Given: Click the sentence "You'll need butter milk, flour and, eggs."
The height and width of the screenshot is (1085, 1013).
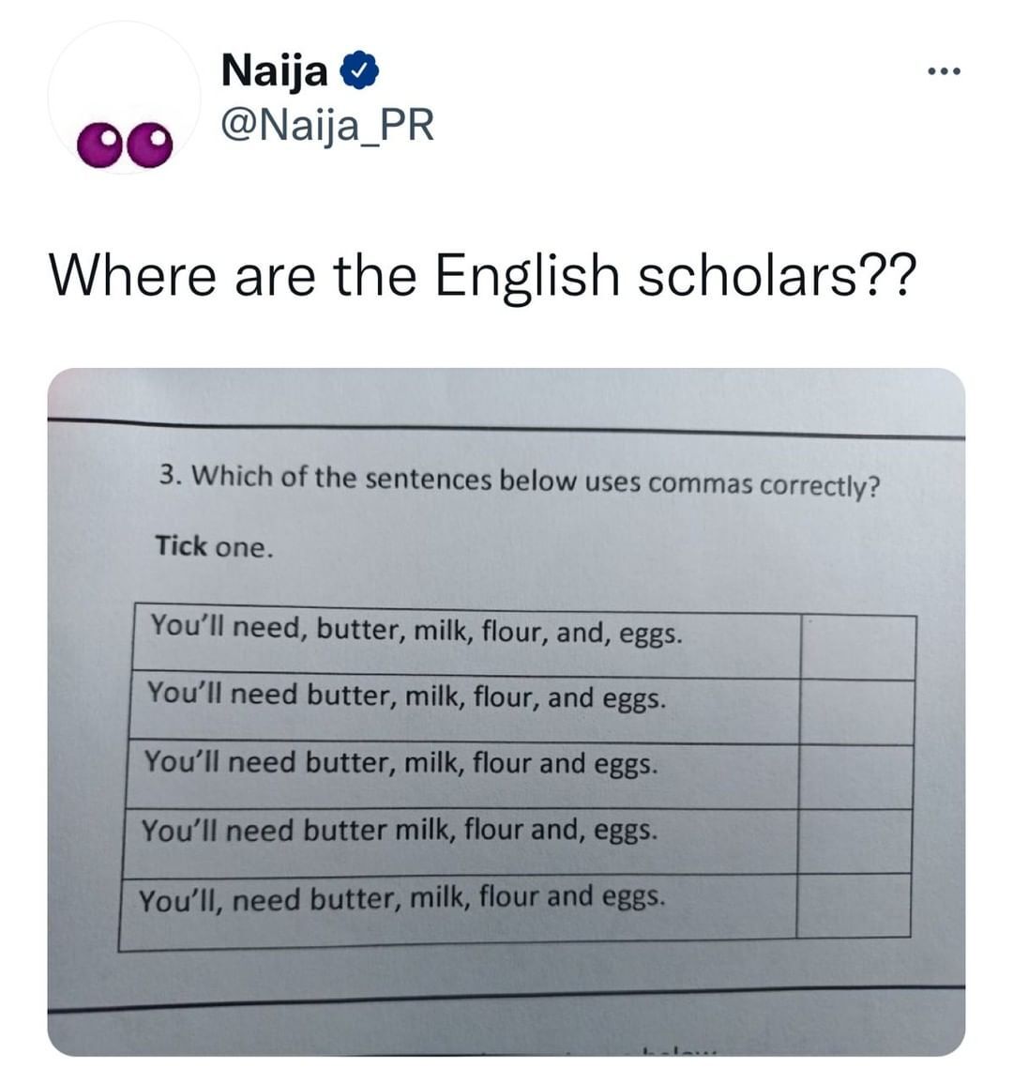Looking at the screenshot, I should (x=399, y=830).
